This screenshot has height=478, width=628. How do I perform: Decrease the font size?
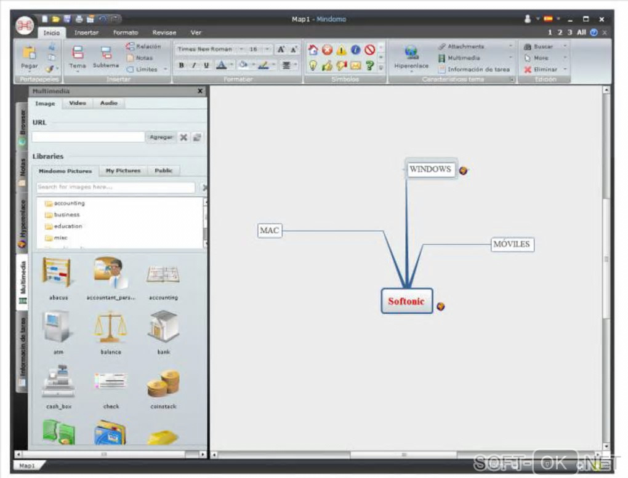click(x=294, y=49)
